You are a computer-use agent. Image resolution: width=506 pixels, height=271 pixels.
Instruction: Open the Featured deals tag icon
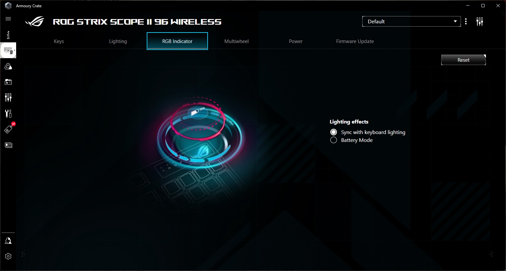click(8, 129)
